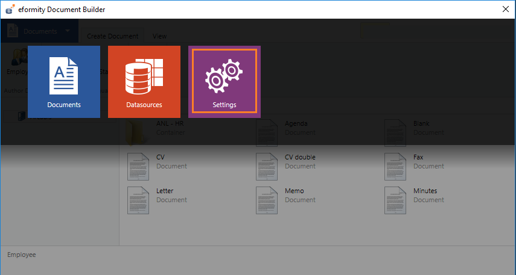516x275 pixels.
Task: Click the "Minutes" name label
Action: click(x=425, y=191)
